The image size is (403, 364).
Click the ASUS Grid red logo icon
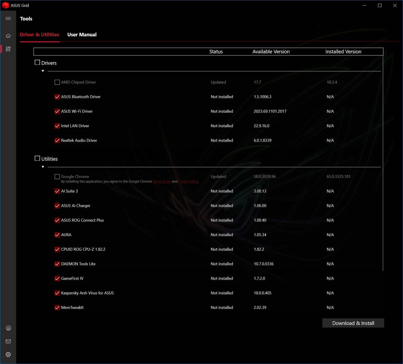pyautogui.click(x=5, y=5)
